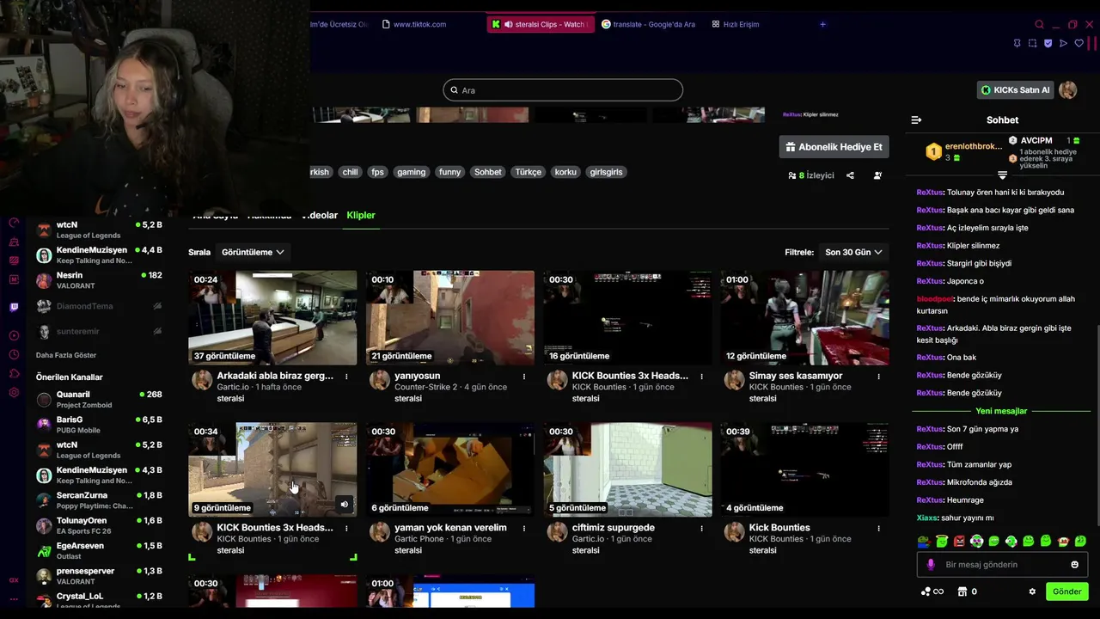This screenshot has height=619, width=1100.
Task: Open a new browser tab with plus
Action: [822, 24]
